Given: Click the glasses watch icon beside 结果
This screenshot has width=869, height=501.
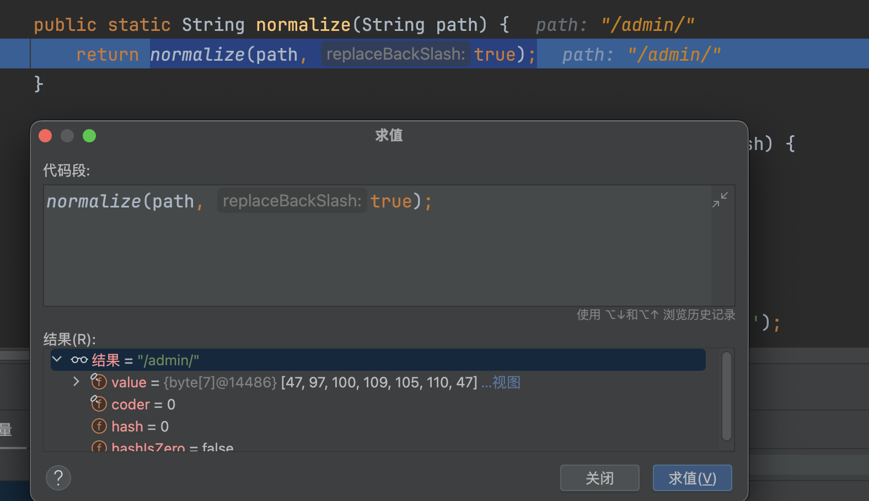Looking at the screenshot, I should click(x=79, y=360).
